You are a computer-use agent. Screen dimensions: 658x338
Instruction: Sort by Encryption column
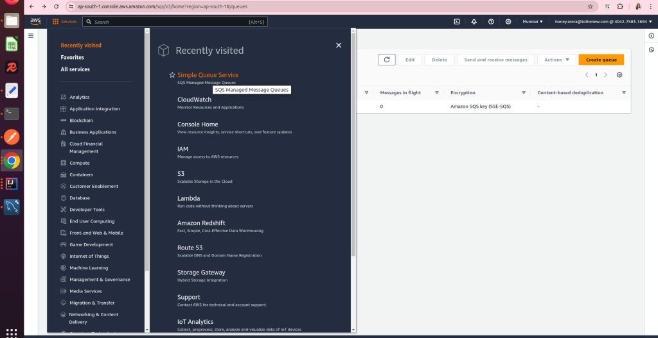tap(524, 92)
